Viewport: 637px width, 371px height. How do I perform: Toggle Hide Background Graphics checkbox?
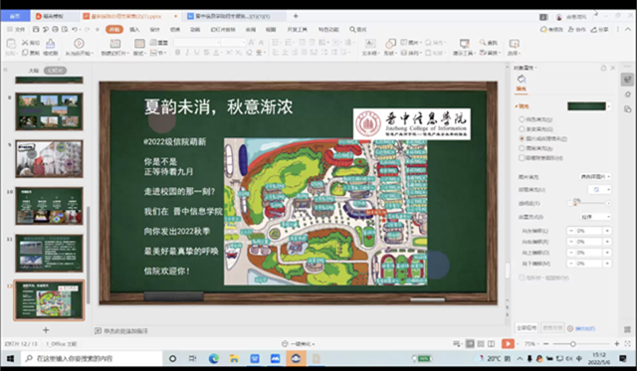522,158
